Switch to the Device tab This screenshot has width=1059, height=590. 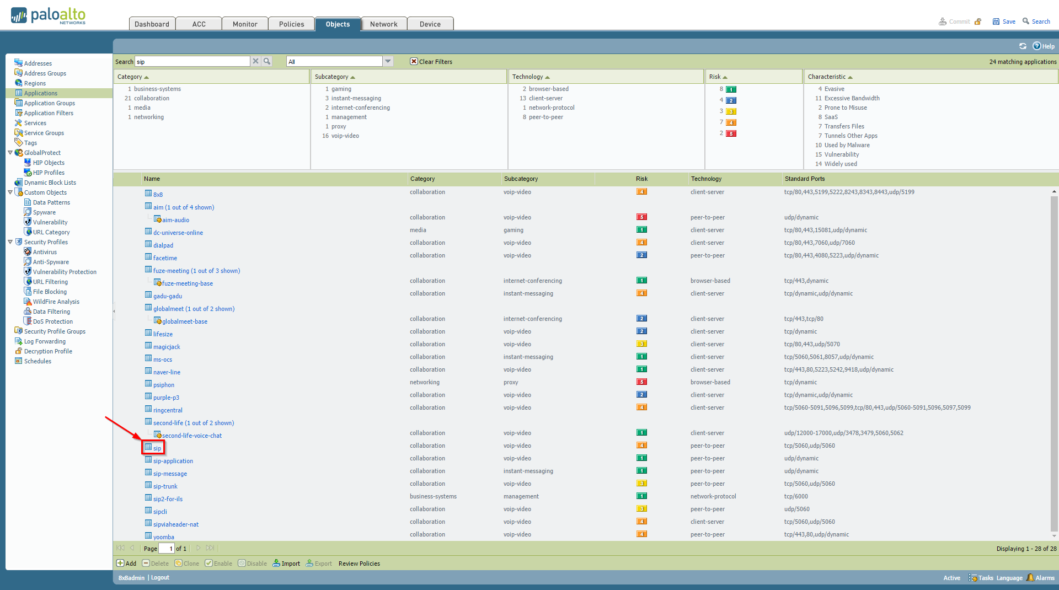pyautogui.click(x=430, y=24)
